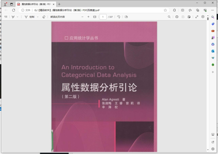View site information icon next to 文件
Image resolution: width=218 pixels, height=154 pixels.
click(x=23, y=10)
